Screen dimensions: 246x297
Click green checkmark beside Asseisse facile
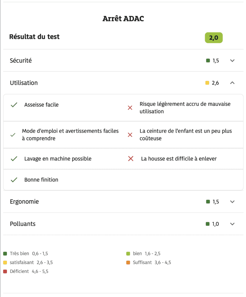tap(13, 105)
